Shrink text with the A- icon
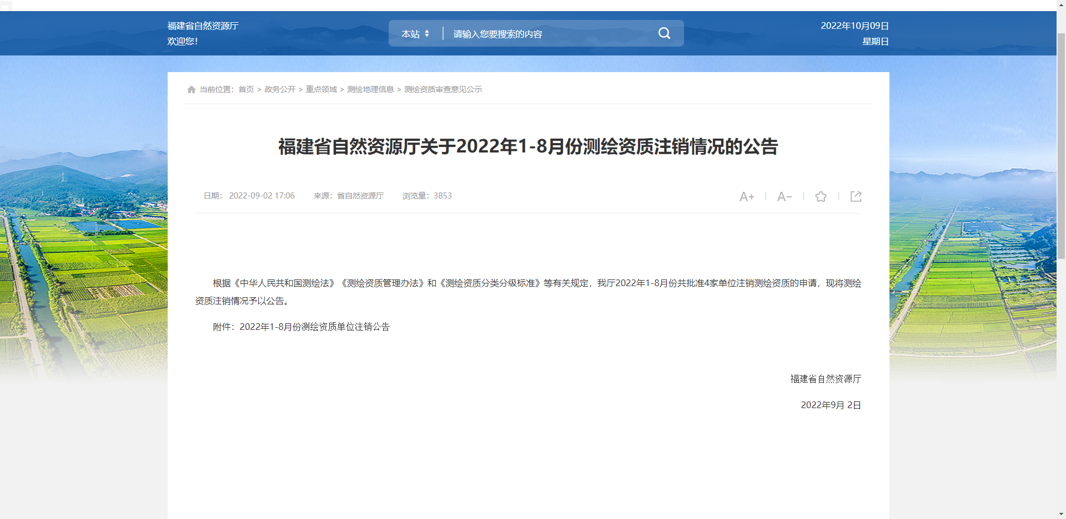 (784, 196)
